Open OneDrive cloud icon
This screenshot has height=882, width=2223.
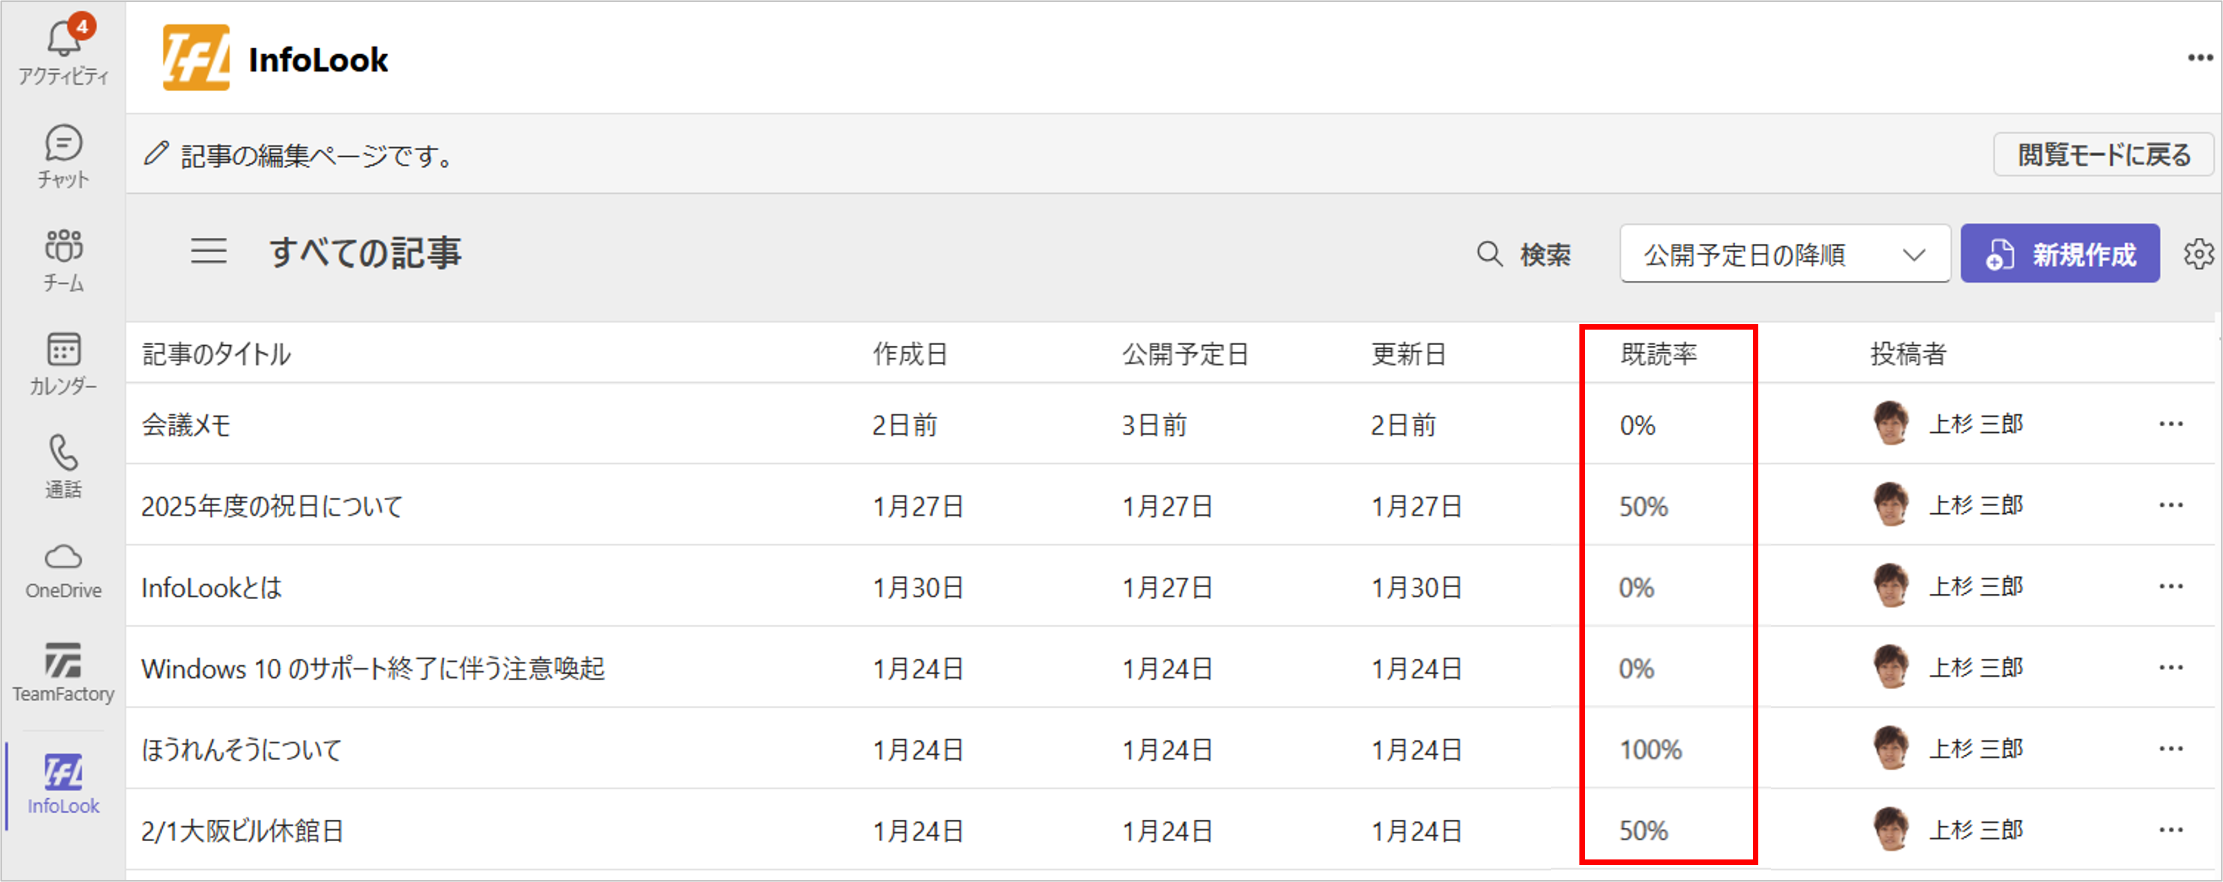[x=64, y=570]
